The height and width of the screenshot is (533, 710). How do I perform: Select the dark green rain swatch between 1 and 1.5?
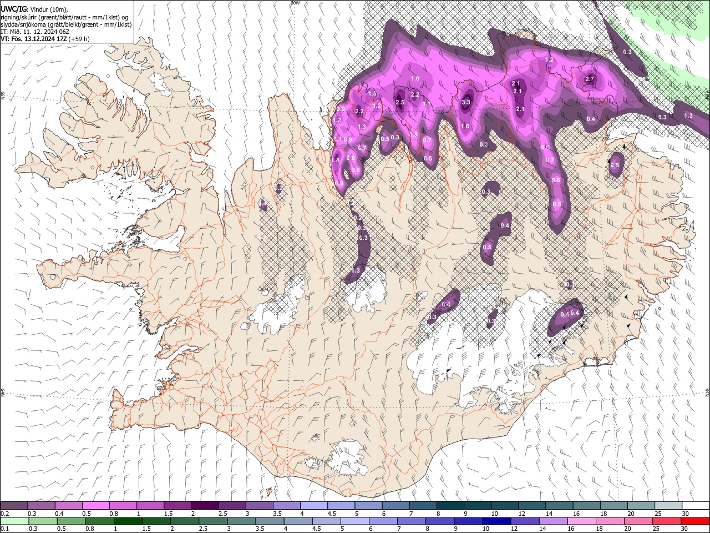[128, 521]
